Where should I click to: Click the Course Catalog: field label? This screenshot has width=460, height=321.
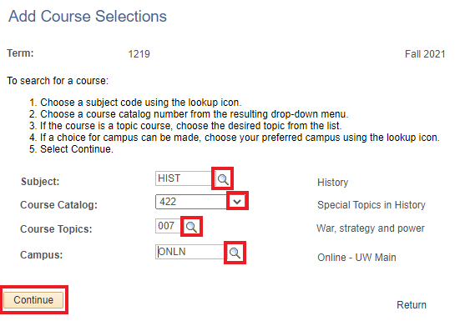(58, 205)
